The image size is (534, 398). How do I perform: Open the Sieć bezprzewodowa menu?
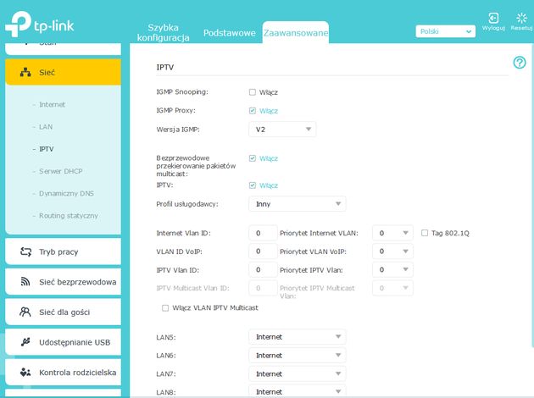[63, 282]
